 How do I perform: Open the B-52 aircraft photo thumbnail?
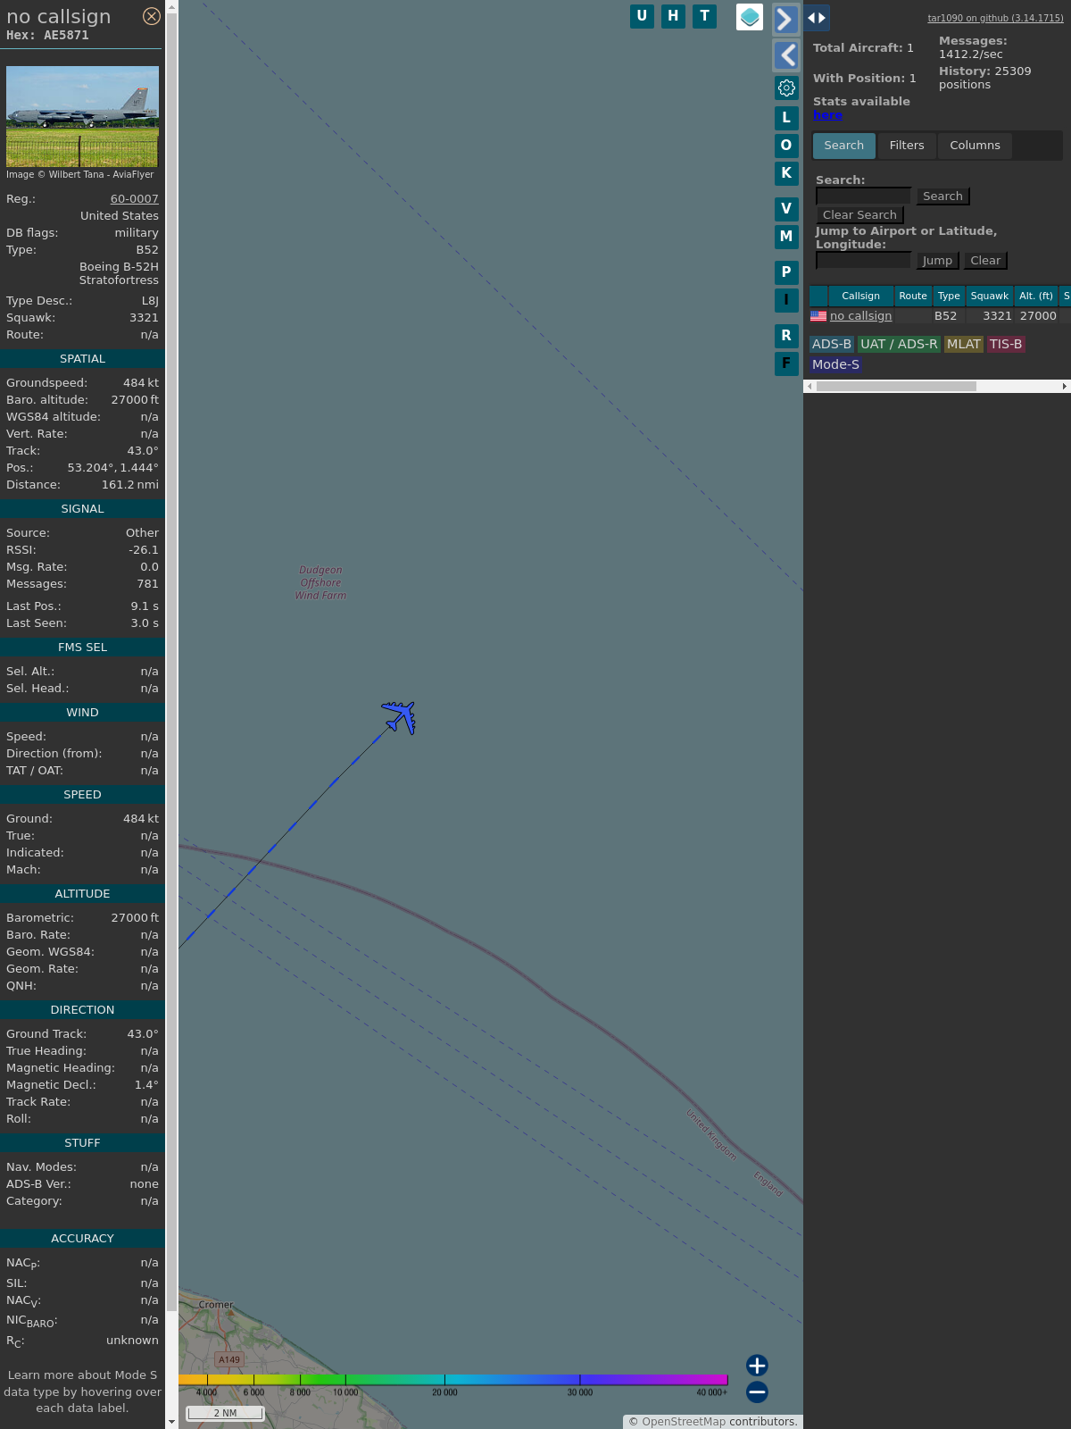(82, 116)
